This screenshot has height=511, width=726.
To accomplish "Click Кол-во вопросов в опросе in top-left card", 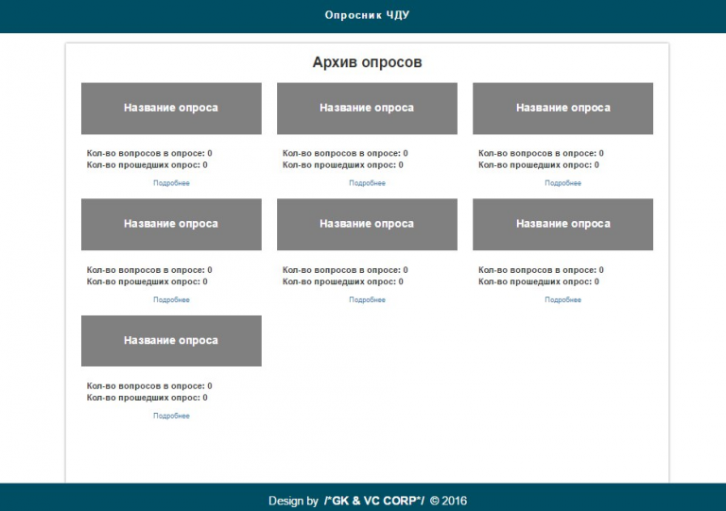I will click(x=149, y=153).
